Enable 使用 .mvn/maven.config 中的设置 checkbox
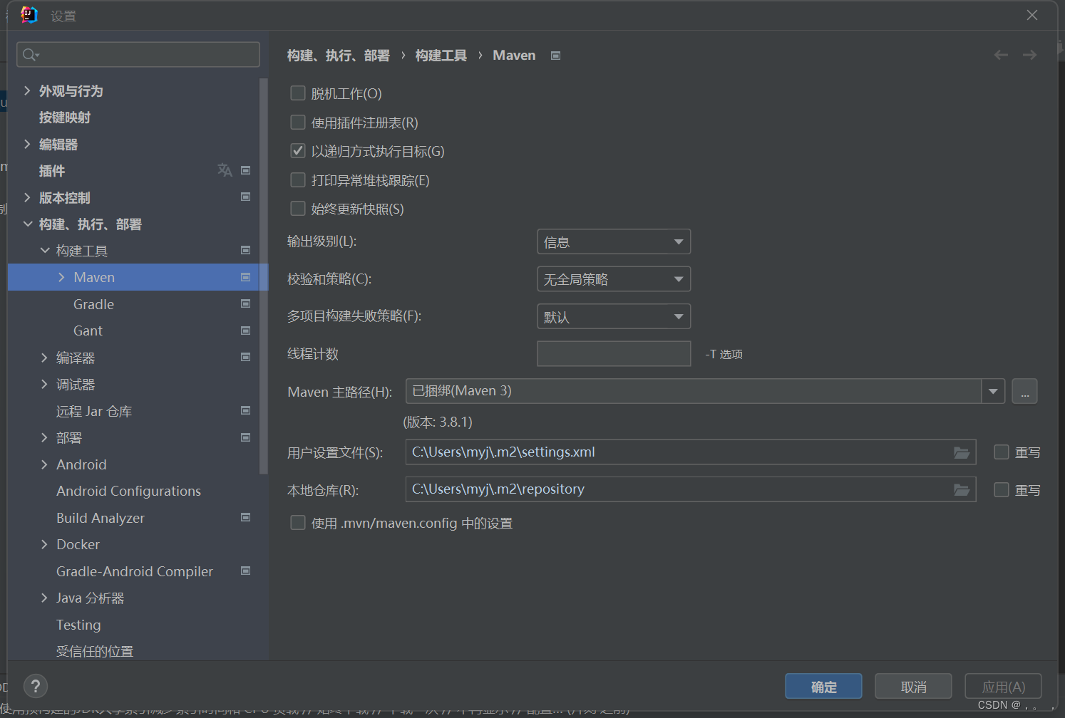Screen dimensions: 1065x718 [x=298, y=523]
